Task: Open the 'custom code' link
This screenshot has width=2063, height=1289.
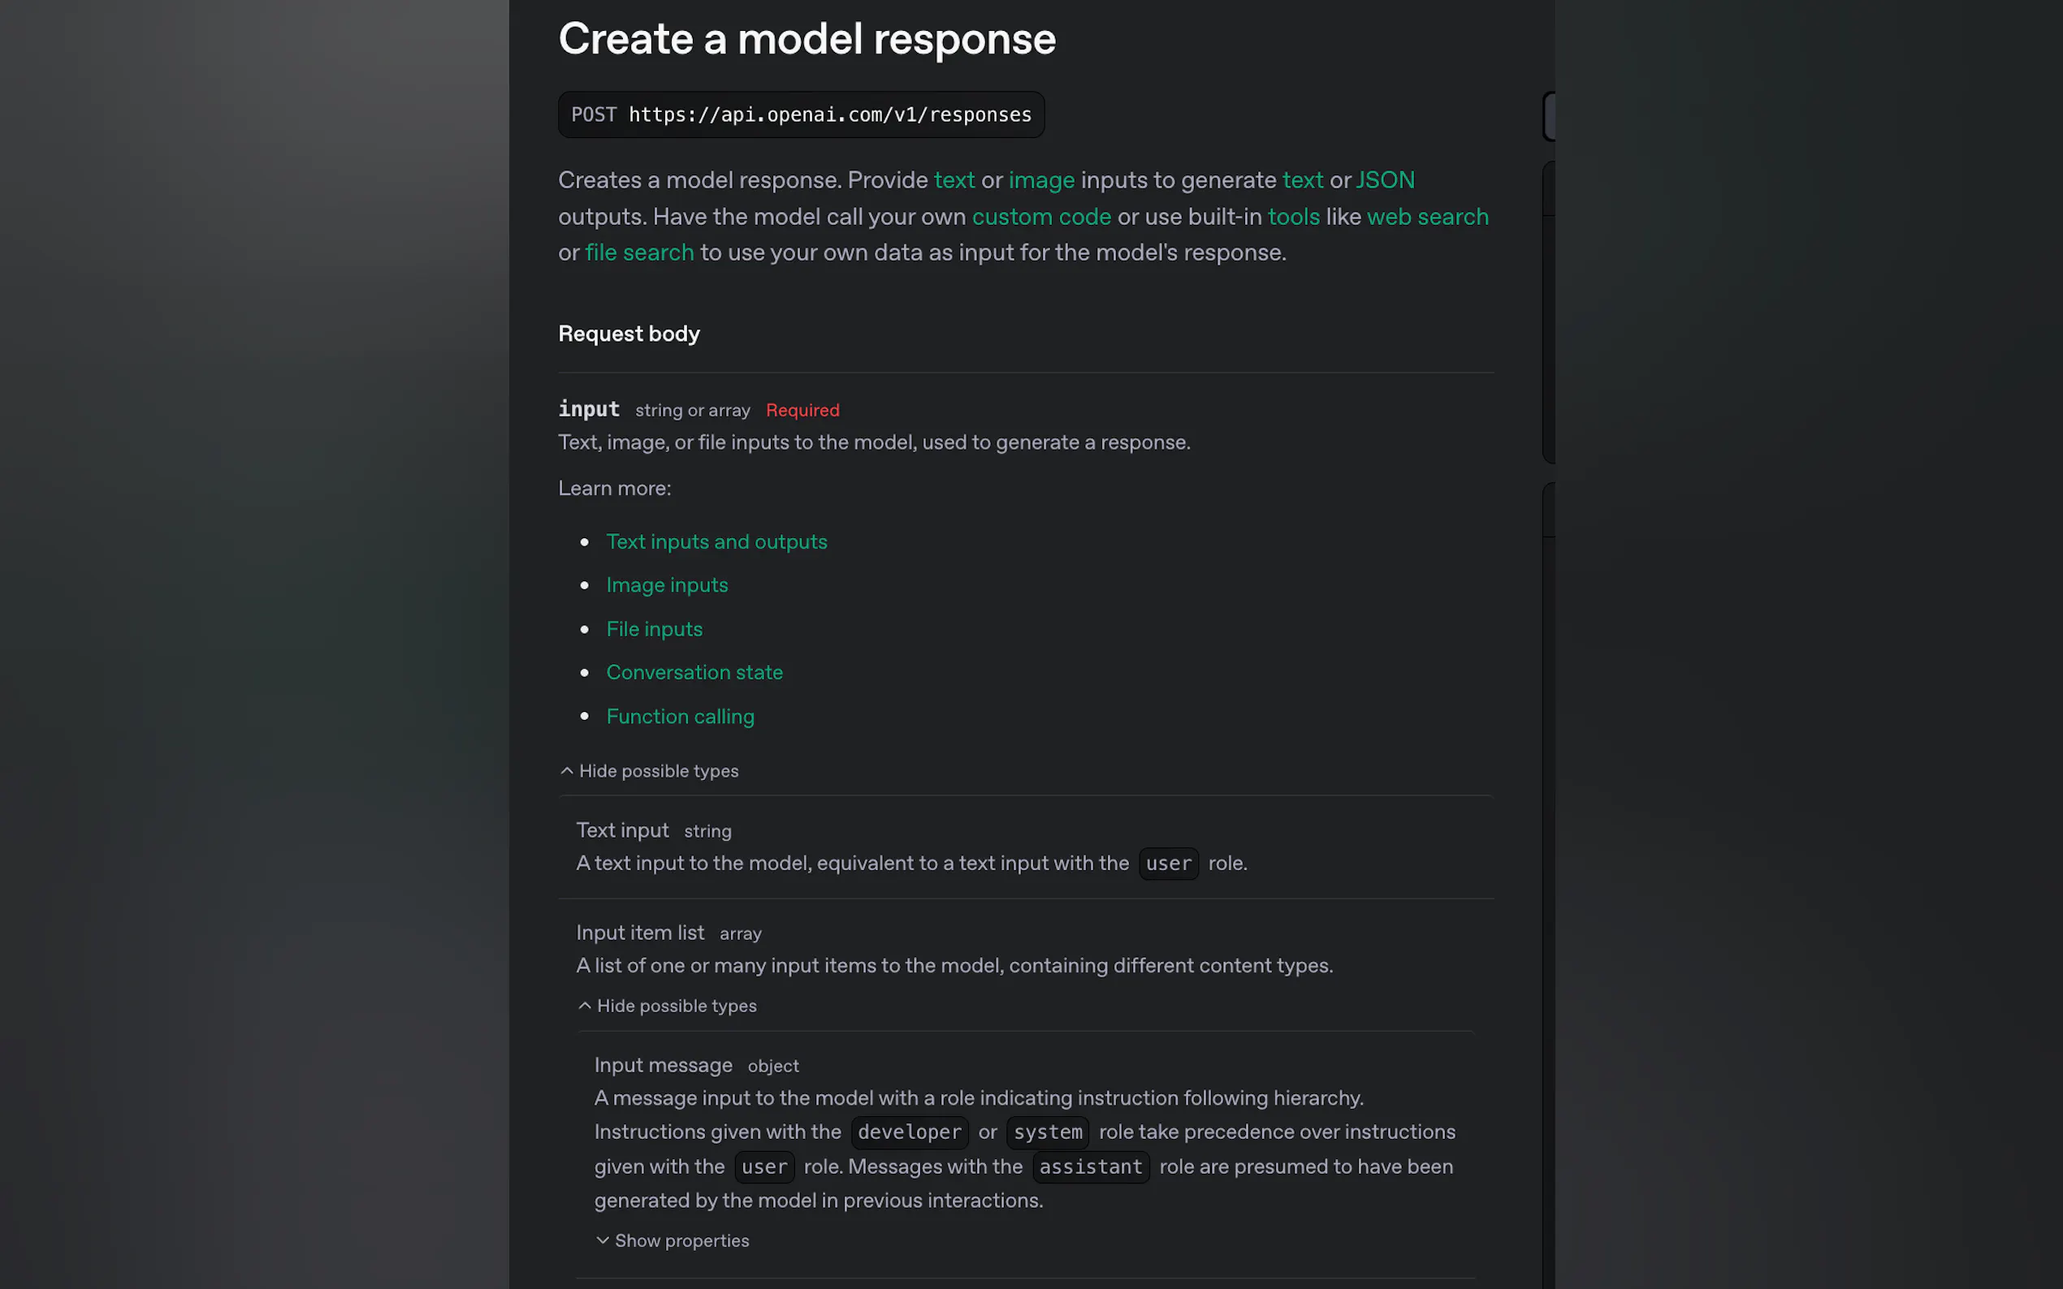Action: point(1041,218)
